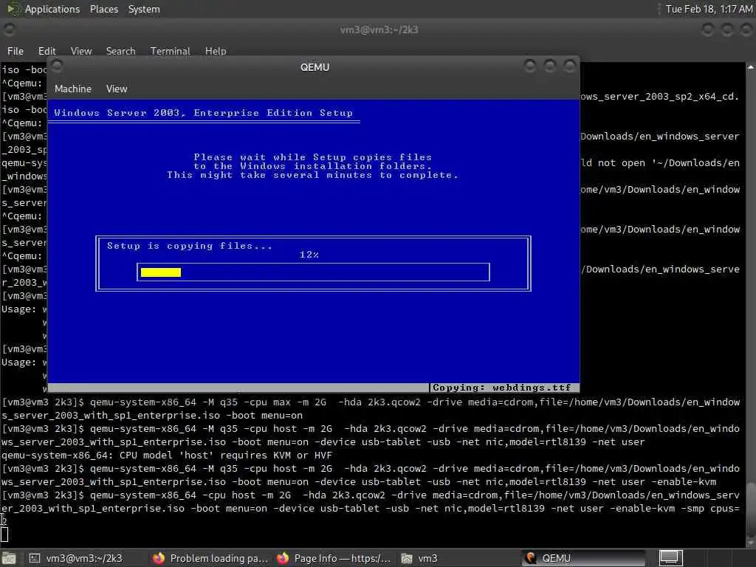Open terminal Search menu
This screenshot has width=756, height=567.
120,51
